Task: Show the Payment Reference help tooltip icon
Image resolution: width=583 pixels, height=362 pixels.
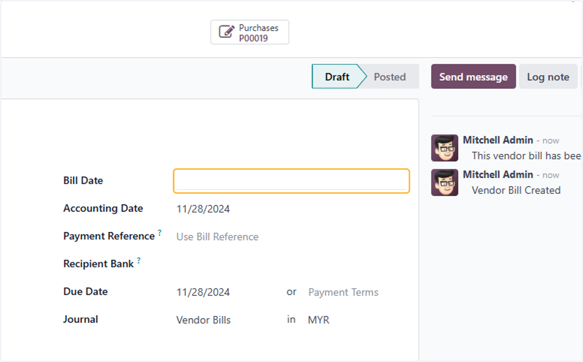Action: [159, 233]
